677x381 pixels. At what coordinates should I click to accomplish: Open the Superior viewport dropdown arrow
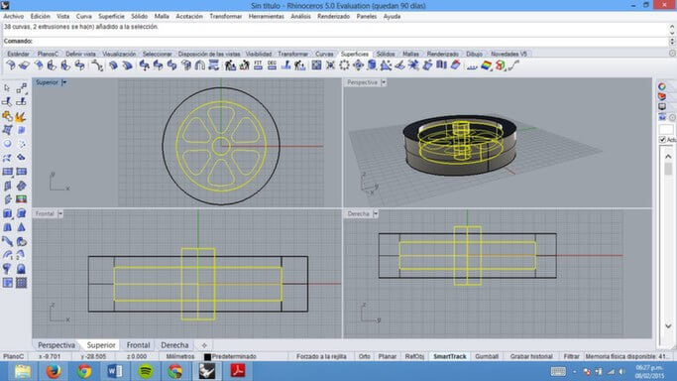pyautogui.click(x=63, y=82)
